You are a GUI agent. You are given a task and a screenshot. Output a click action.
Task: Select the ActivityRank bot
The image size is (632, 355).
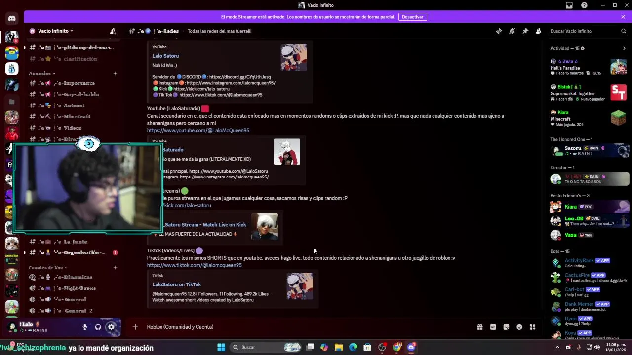(x=589, y=263)
